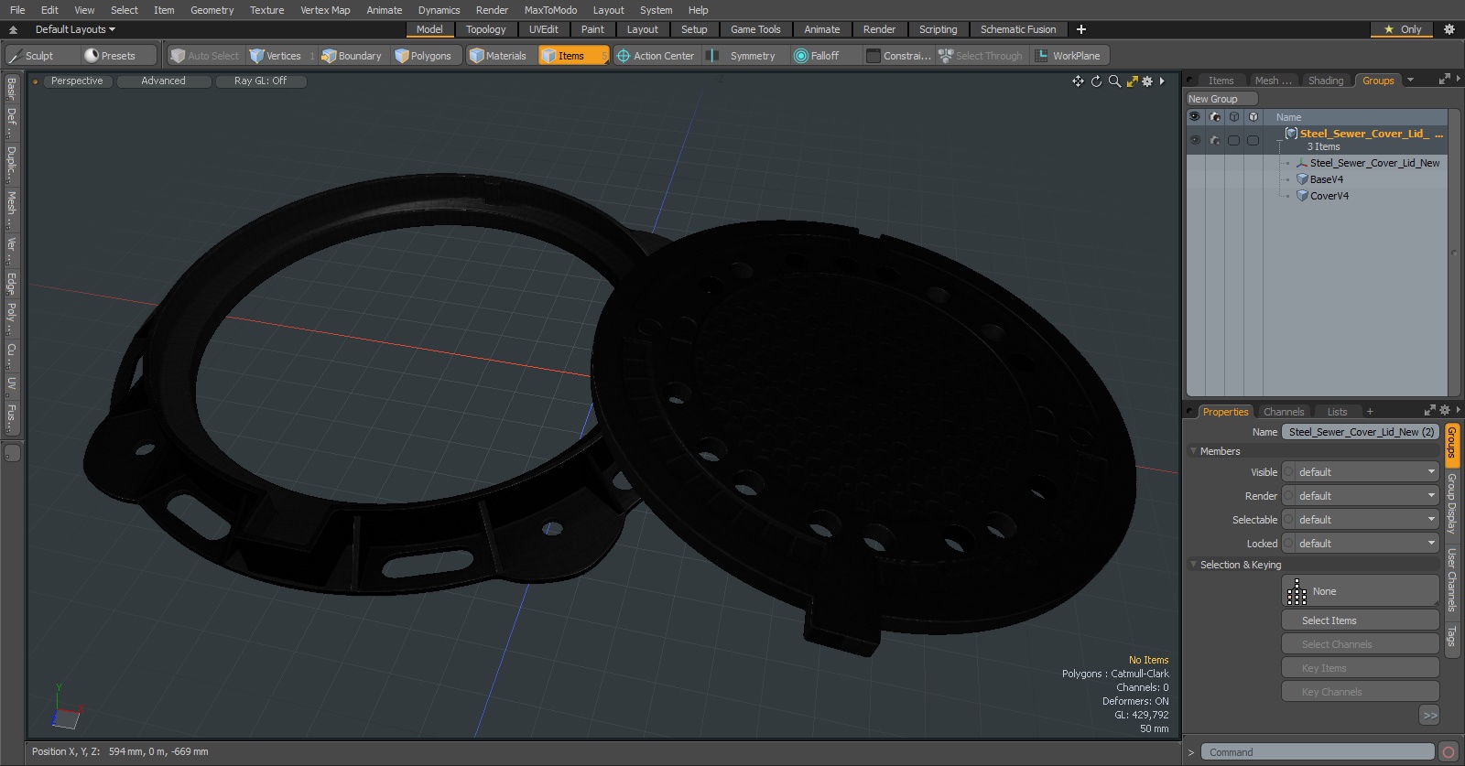Screen dimensions: 1465x766
Task: Toggle visibility eye for Steel_Sewer_Cover_Lid group
Action: click(1195, 140)
